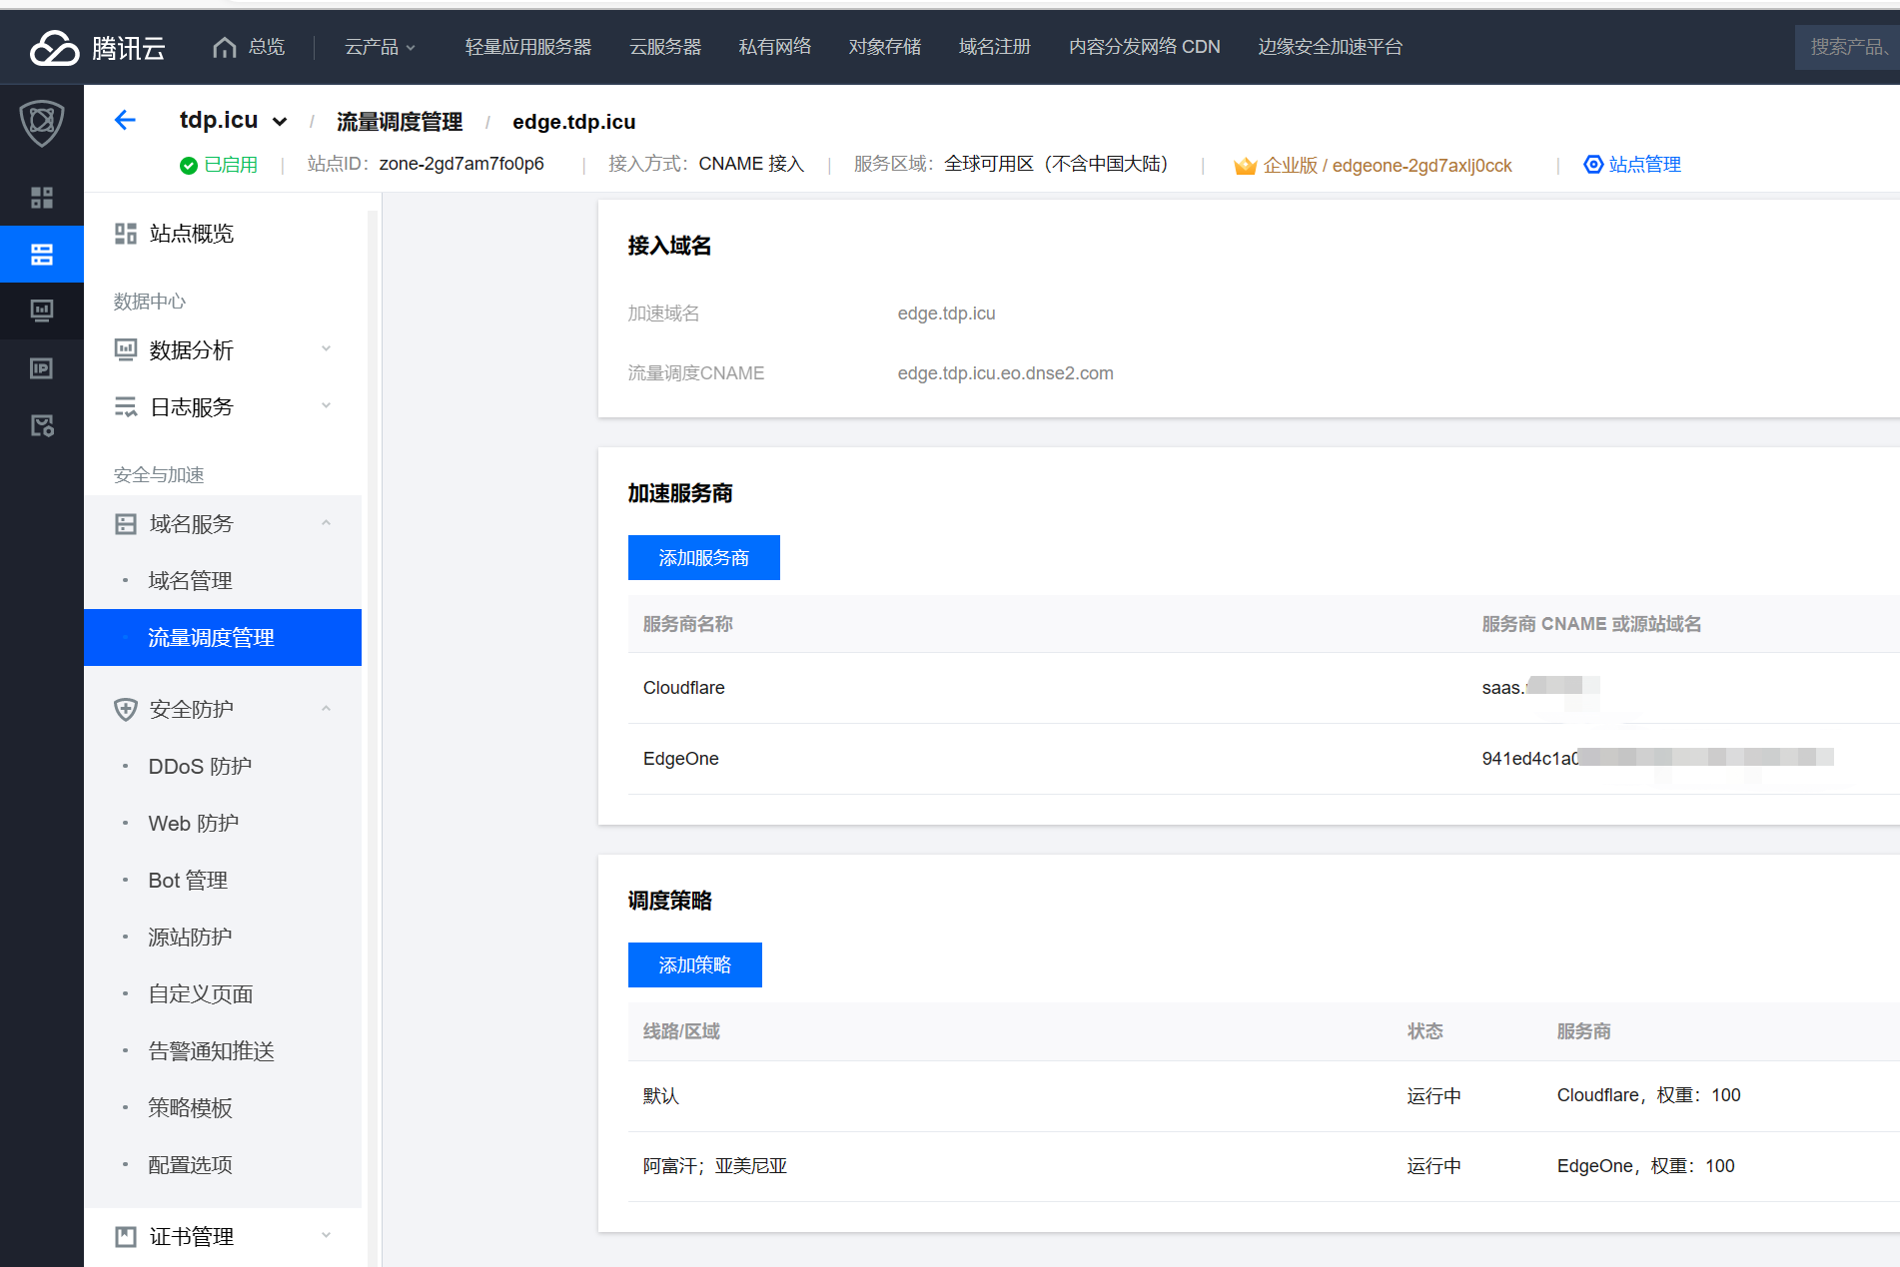
Task: Expand the 证书管理 menu chevron
Action: tap(326, 1235)
